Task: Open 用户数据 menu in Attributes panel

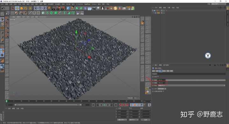Action: (166, 65)
